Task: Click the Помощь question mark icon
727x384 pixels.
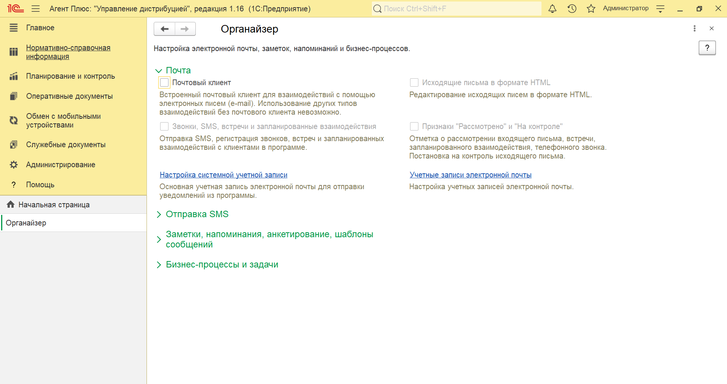Action: [14, 185]
